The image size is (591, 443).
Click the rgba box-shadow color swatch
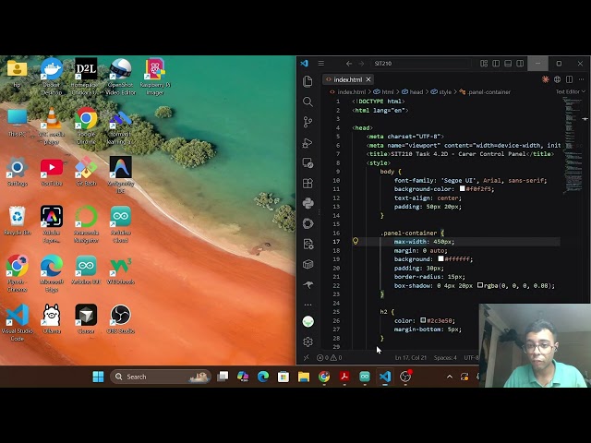tap(480, 285)
